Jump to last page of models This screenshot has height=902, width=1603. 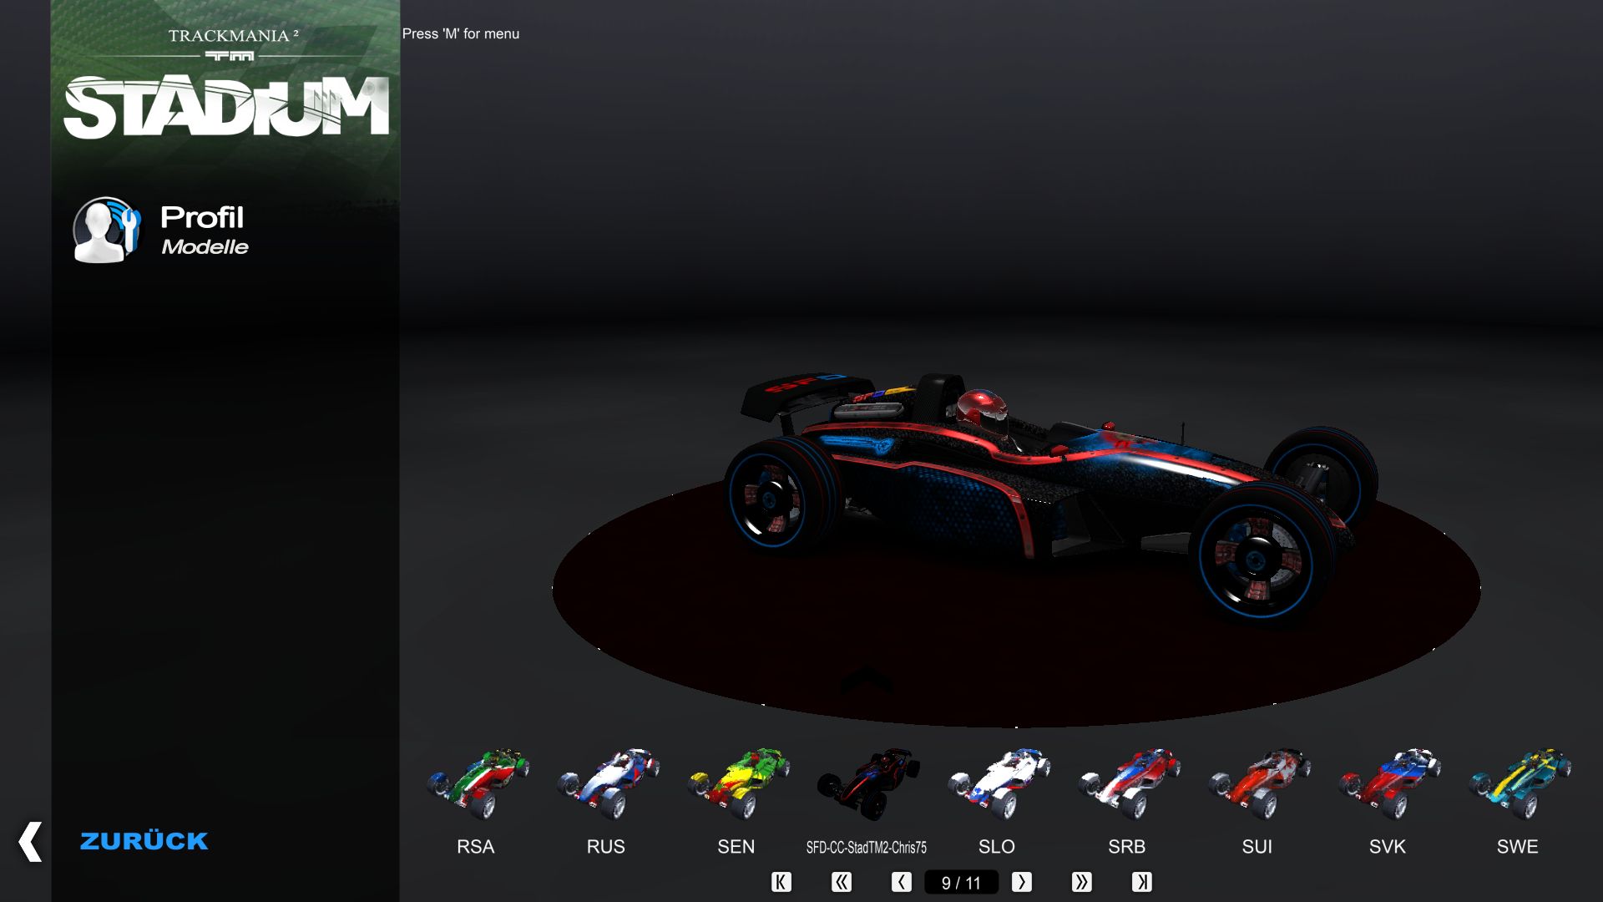pyautogui.click(x=1141, y=882)
